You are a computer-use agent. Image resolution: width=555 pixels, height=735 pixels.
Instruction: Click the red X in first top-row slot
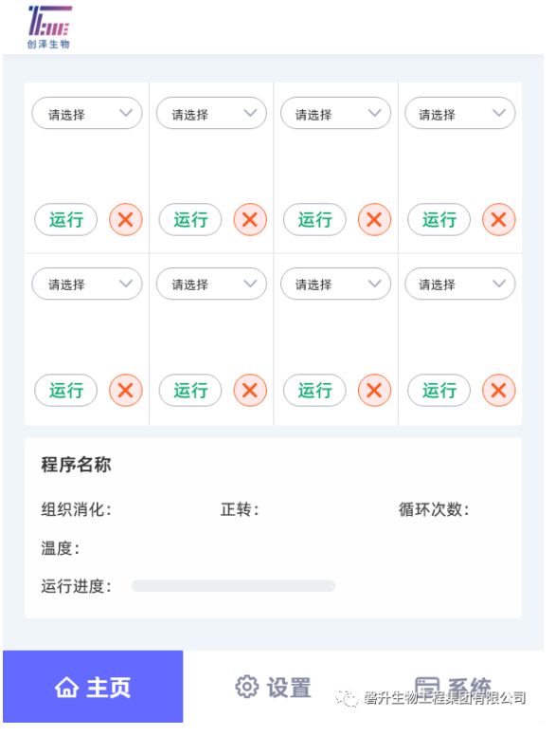pyautogui.click(x=126, y=219)
